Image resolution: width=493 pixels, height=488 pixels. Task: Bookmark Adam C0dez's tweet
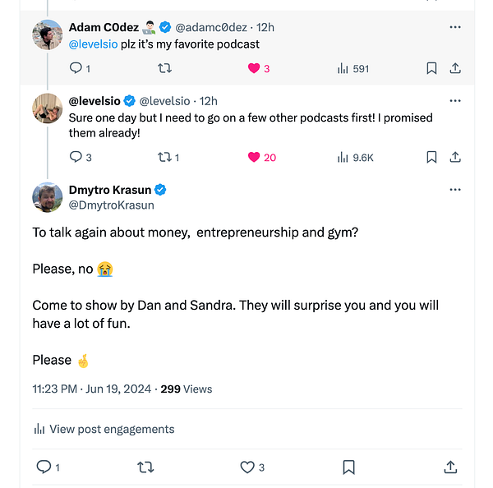pos(431,69)
